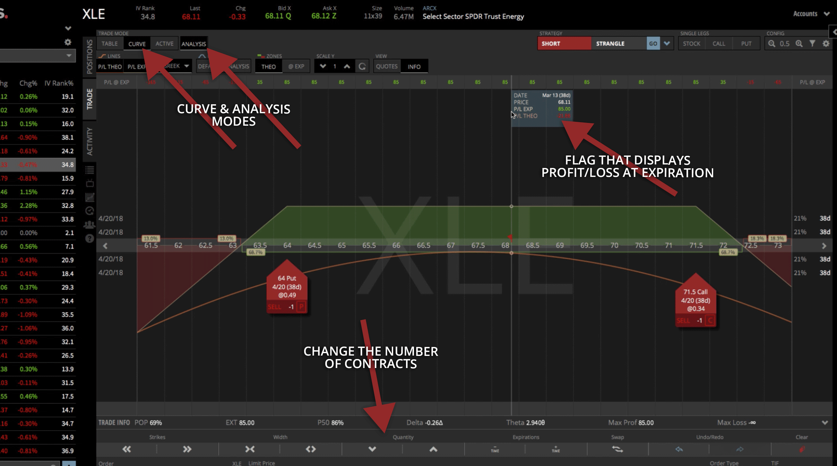Image resolution: width=837 pixels, height=466 pixels.
Task: Open the help question mark icon
Action: [x=89, y=239]
